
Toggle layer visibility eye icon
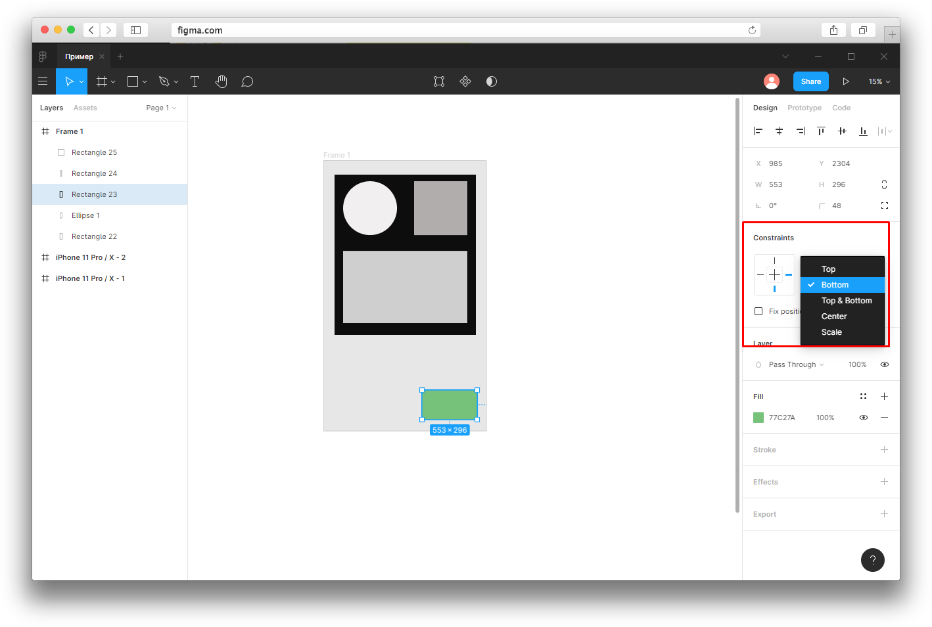point(885,364)
